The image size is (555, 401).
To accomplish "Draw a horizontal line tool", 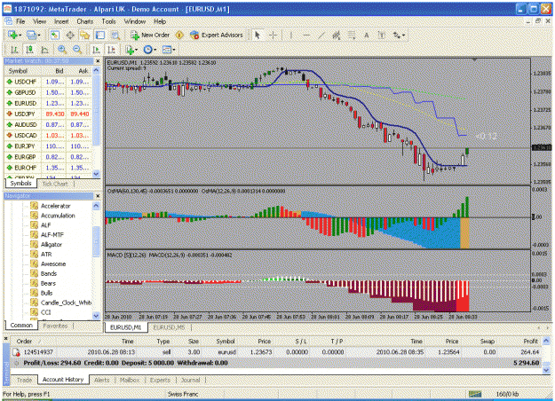I will coord(306,35).
